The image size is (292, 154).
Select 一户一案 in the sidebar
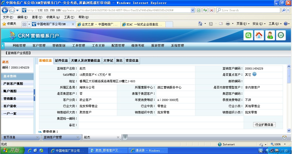click(x=17, y=113)
